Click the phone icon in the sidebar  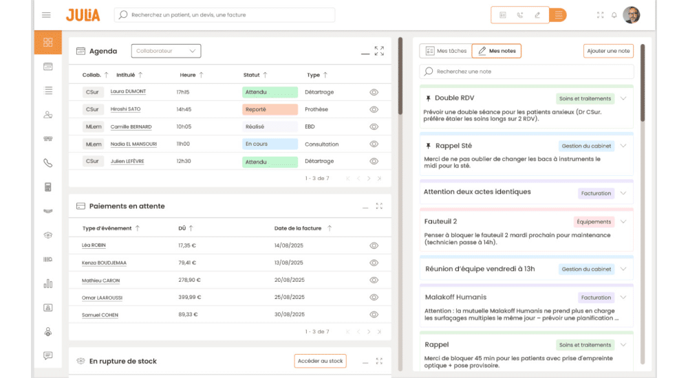tap(47, 163)
